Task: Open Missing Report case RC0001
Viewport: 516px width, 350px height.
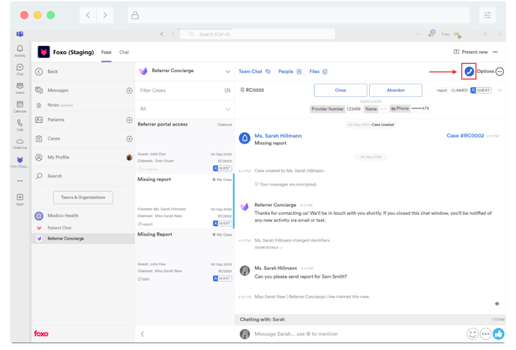Action: pos(184,256)
